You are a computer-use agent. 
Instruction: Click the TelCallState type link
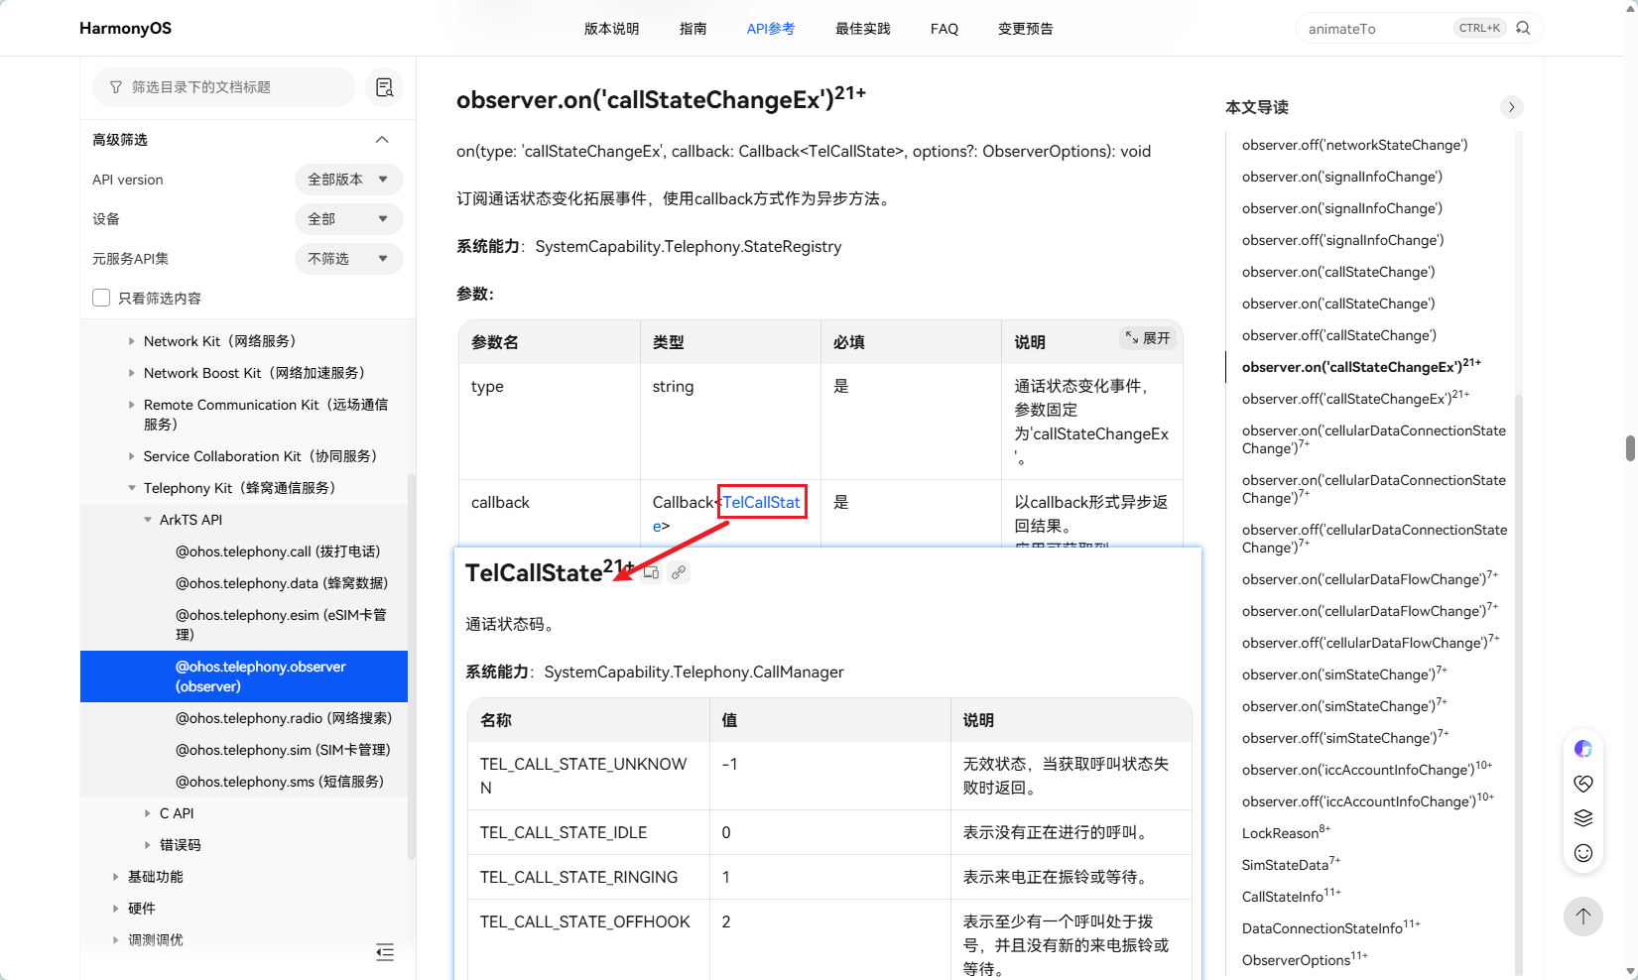coord(761,502)
